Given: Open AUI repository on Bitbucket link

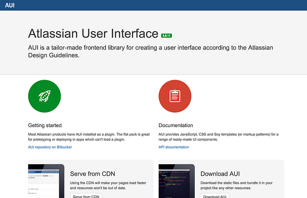Looking at the screenshot, I should (x=50, y=147).
